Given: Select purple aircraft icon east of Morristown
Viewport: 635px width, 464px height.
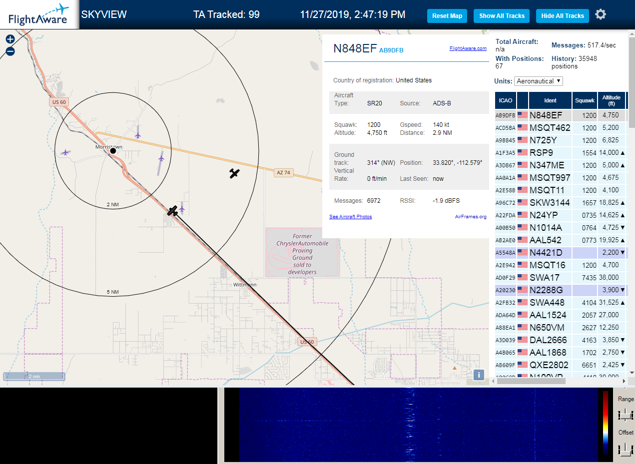Looking at the screenshot, I should pyautogui.click(x=161, y=158).
